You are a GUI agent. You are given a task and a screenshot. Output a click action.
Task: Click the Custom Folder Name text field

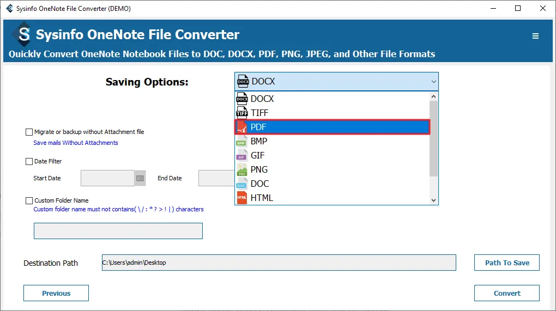tap(118, 231)
